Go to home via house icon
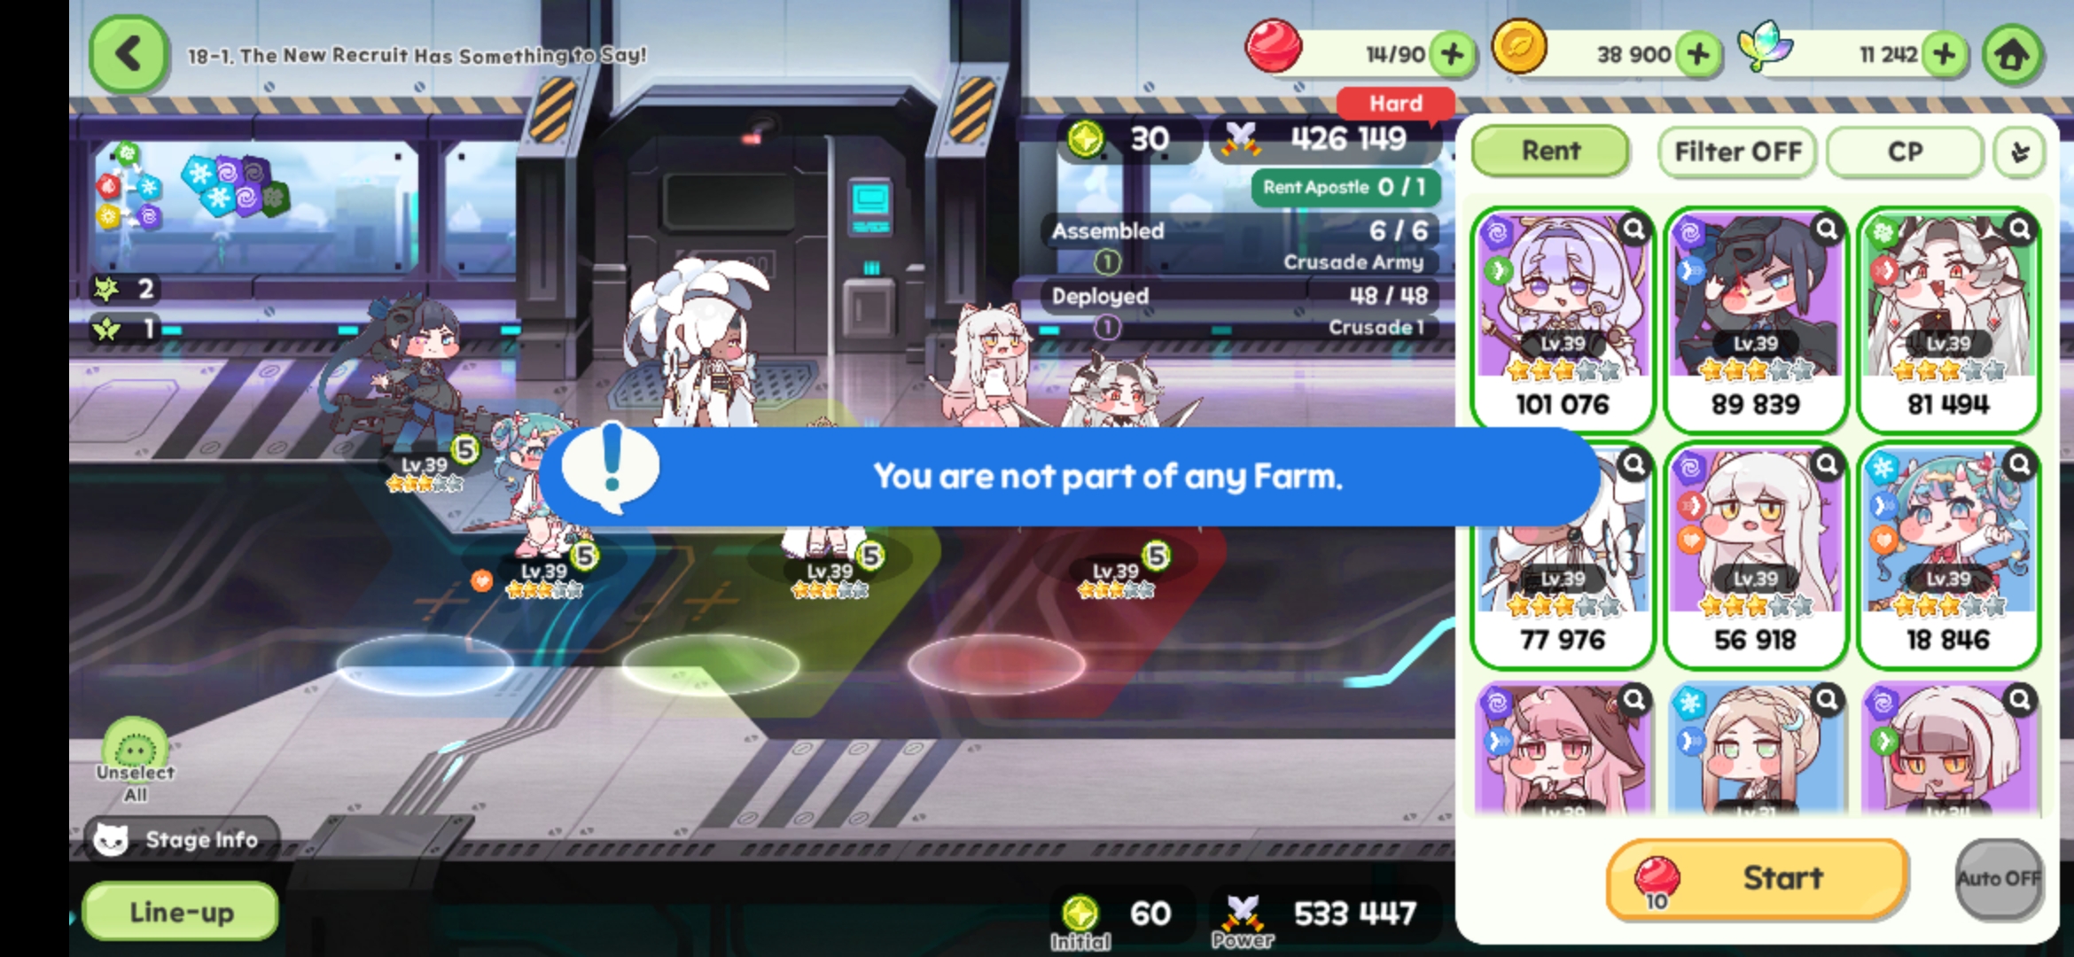 (2013, 55)
